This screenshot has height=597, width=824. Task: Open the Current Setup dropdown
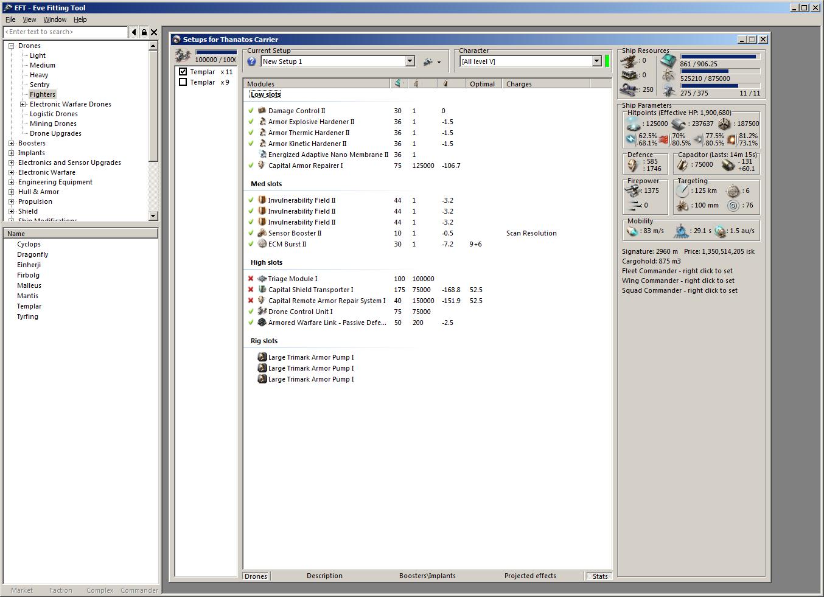[410, 61]
